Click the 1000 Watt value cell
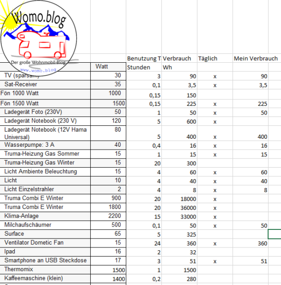Screen dimensions: 281x285 [x=108, y=94]
